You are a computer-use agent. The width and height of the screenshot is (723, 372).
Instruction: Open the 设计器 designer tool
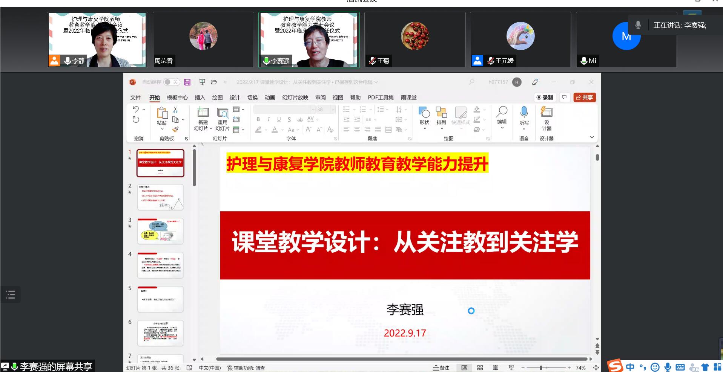(x=546, y=118)
